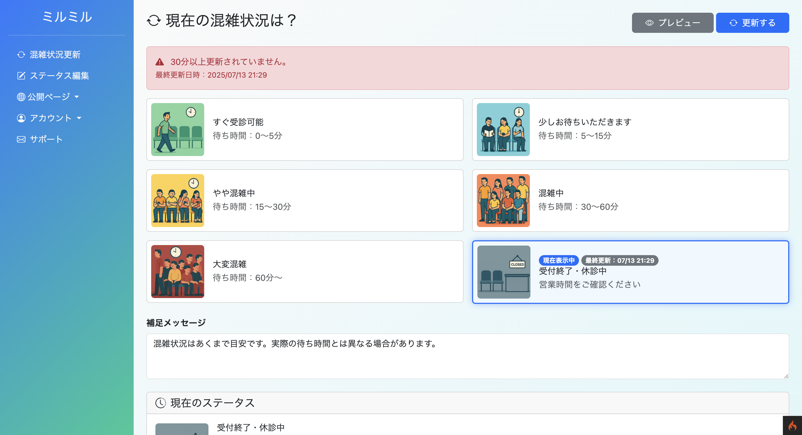Click 営業時間をご確認ください text
Viewport: 802px width, 435px height.
pos(590,284)
